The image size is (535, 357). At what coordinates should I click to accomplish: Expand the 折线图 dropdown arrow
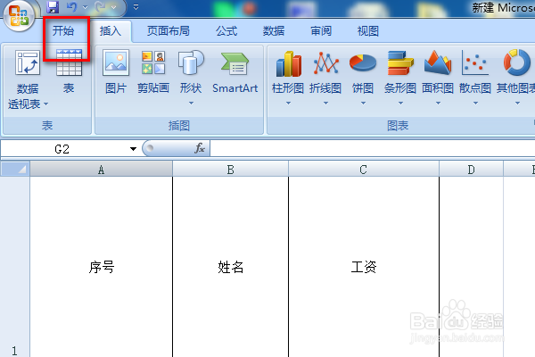(325, 103)
